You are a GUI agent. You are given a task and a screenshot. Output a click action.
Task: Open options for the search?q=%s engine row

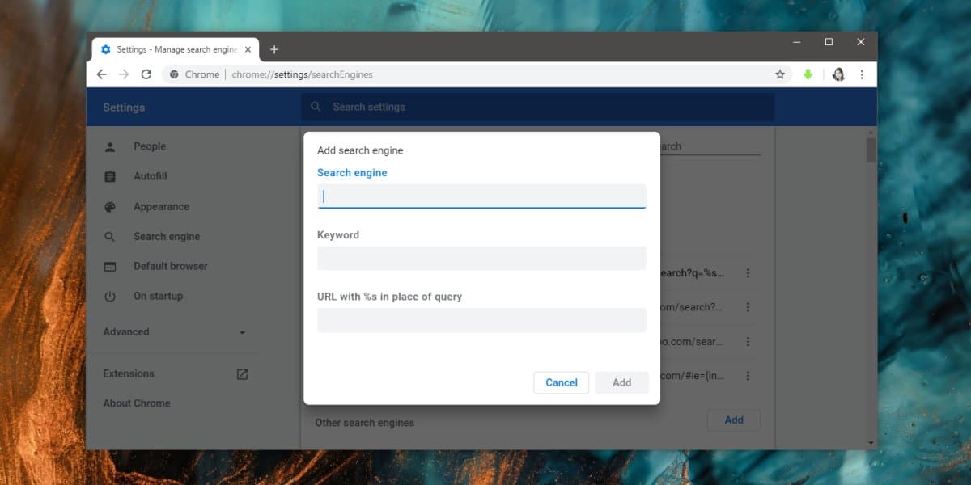748,273
